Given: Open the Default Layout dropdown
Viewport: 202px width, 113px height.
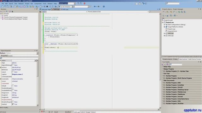Looking at the screenshot, I should tap(74, 3).
